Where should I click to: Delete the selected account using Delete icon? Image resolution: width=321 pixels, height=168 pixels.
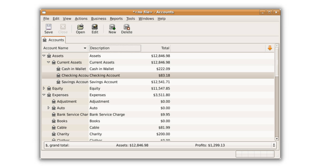(127, 29)
